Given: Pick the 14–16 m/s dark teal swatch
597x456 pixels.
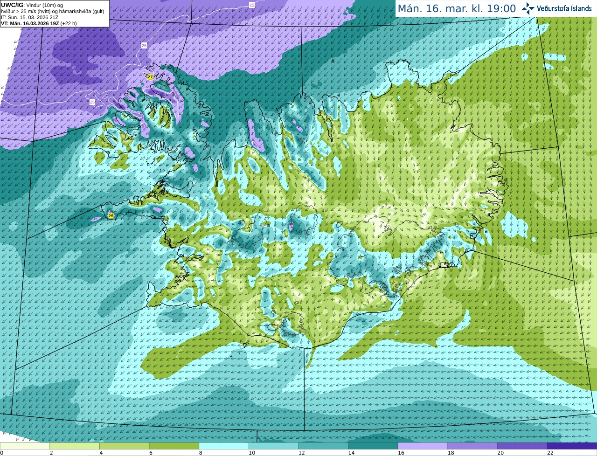Looking at the screenshot, I should click(373, 446).
